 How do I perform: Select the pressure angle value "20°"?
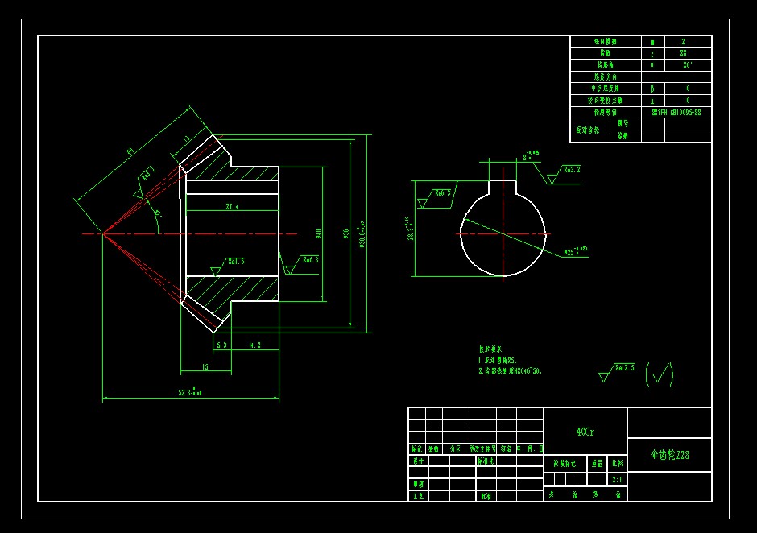click(x=688, y=64)
